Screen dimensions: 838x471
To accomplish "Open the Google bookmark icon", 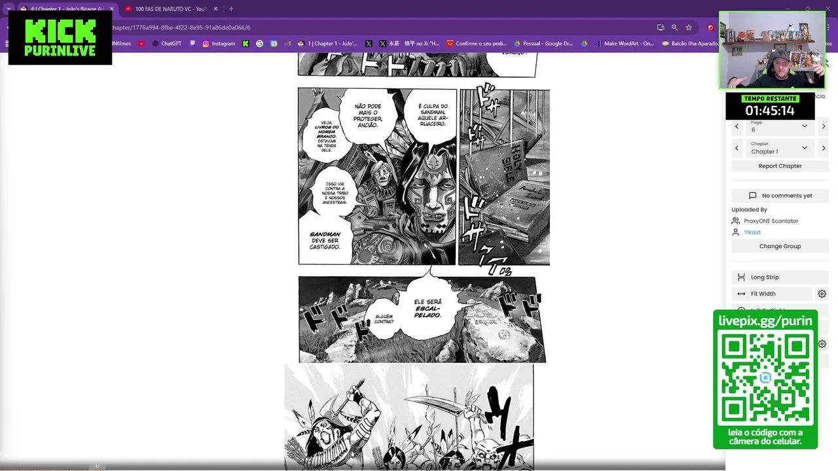I will pos(260,44).
